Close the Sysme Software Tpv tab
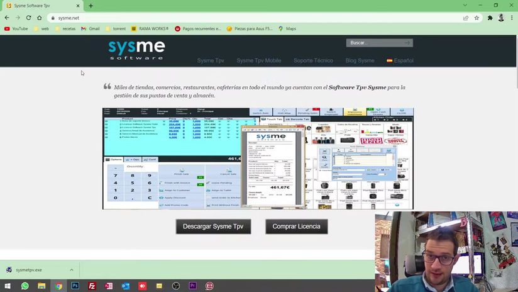This screenshot has height=292, width=518. [78, 6]
